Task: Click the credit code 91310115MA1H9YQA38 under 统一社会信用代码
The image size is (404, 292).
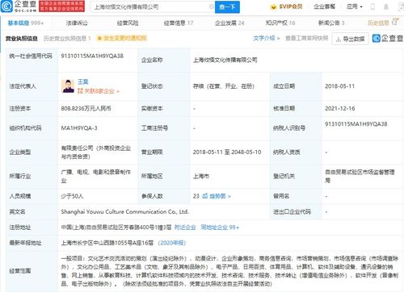Action: click(x=92, y=56)
